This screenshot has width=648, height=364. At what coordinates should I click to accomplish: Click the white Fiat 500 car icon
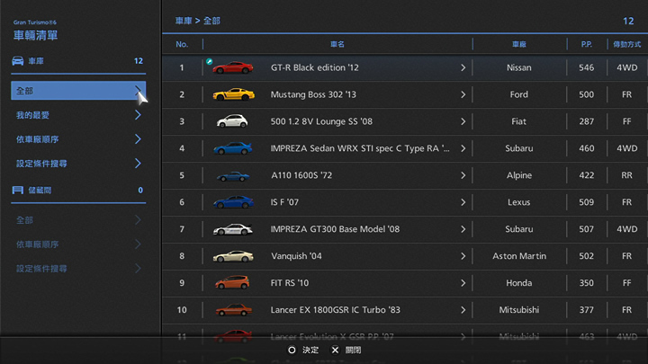click(233, 121)
